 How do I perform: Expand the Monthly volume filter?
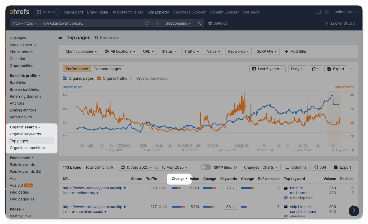tap(81, 51)
